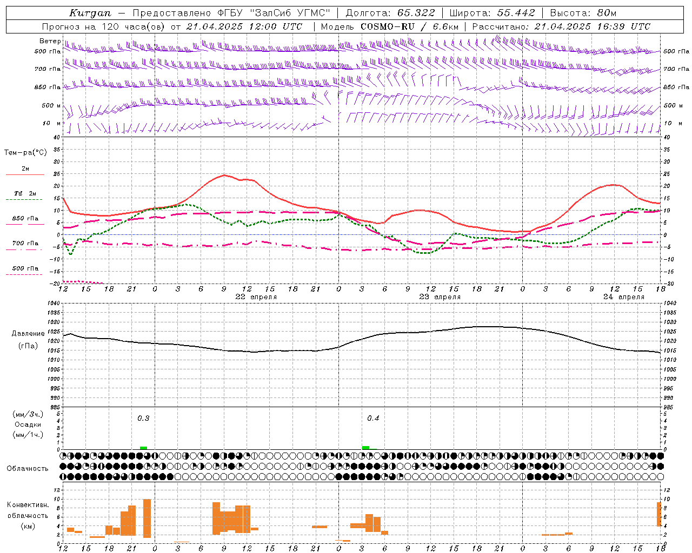This screenshot has height=553, width=692.
Task: Click the "850 гПа" legend entry in temperature panel
Action: coord(25,219)
